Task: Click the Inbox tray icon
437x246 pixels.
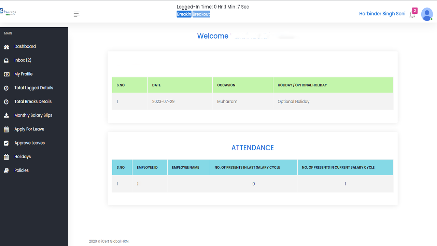Action: tap(6, 60)
